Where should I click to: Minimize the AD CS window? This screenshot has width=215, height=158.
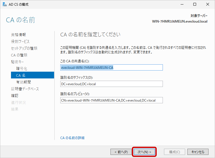click(182, 4)
